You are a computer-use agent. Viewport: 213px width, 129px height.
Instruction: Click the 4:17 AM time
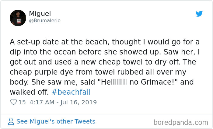(42, 102)
